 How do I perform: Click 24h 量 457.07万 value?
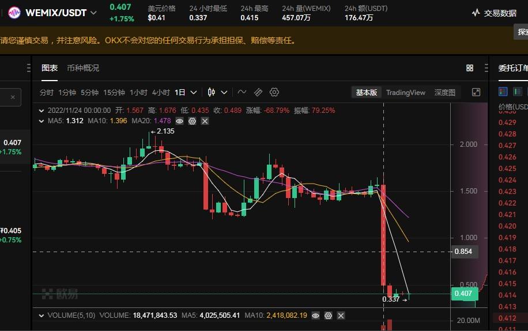click(296, 18)
